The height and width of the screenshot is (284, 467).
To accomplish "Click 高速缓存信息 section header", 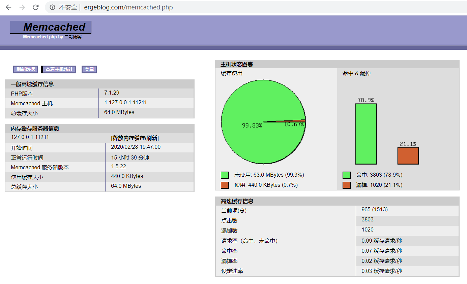I will [x=337, y=201].
